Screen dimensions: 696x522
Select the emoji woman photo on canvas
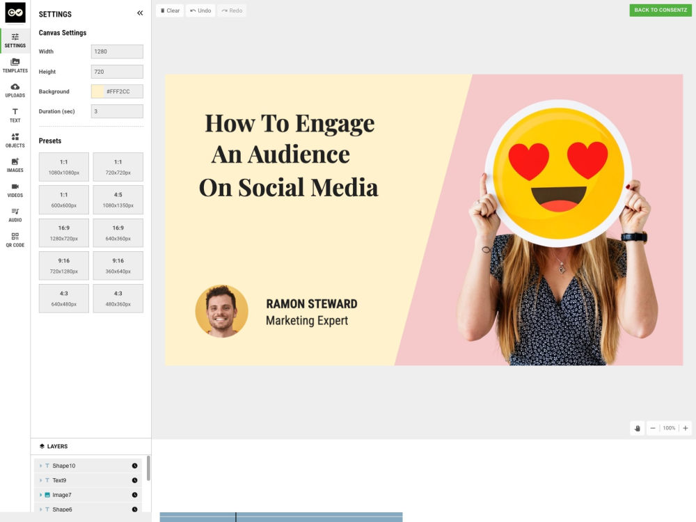coord(557,233)
